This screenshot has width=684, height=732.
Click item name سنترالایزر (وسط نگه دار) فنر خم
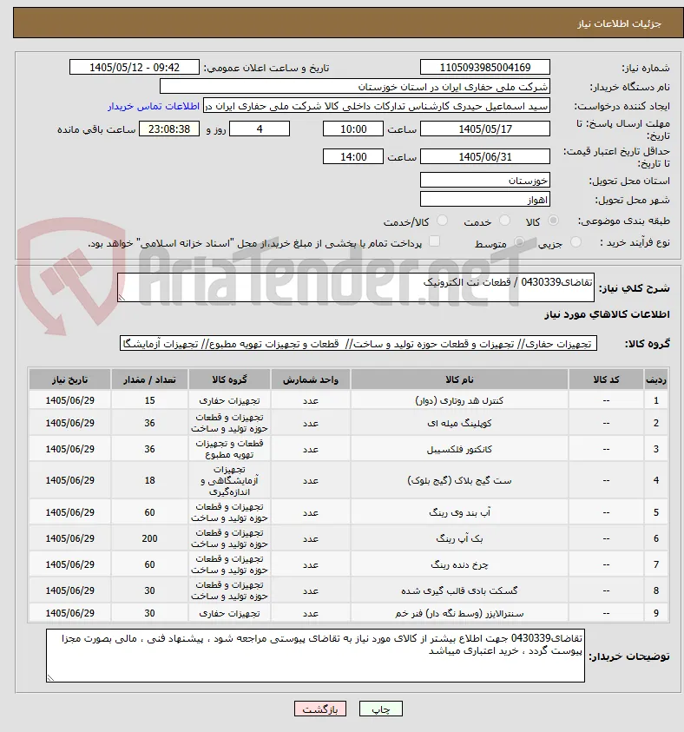click(x=459, y=613)
